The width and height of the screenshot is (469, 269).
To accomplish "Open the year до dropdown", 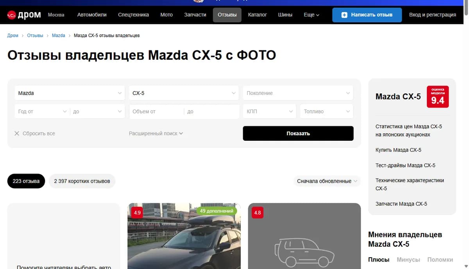I will pos(98,111).
